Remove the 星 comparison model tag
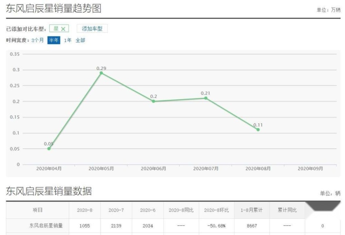Image resolution: width=345 pixels, height=235 pixels. (x=63, y=29)
